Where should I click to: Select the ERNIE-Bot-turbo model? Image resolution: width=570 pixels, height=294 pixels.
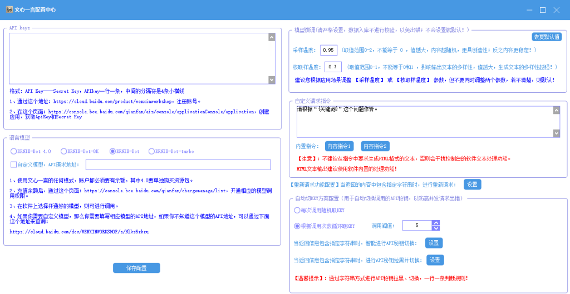171,151
